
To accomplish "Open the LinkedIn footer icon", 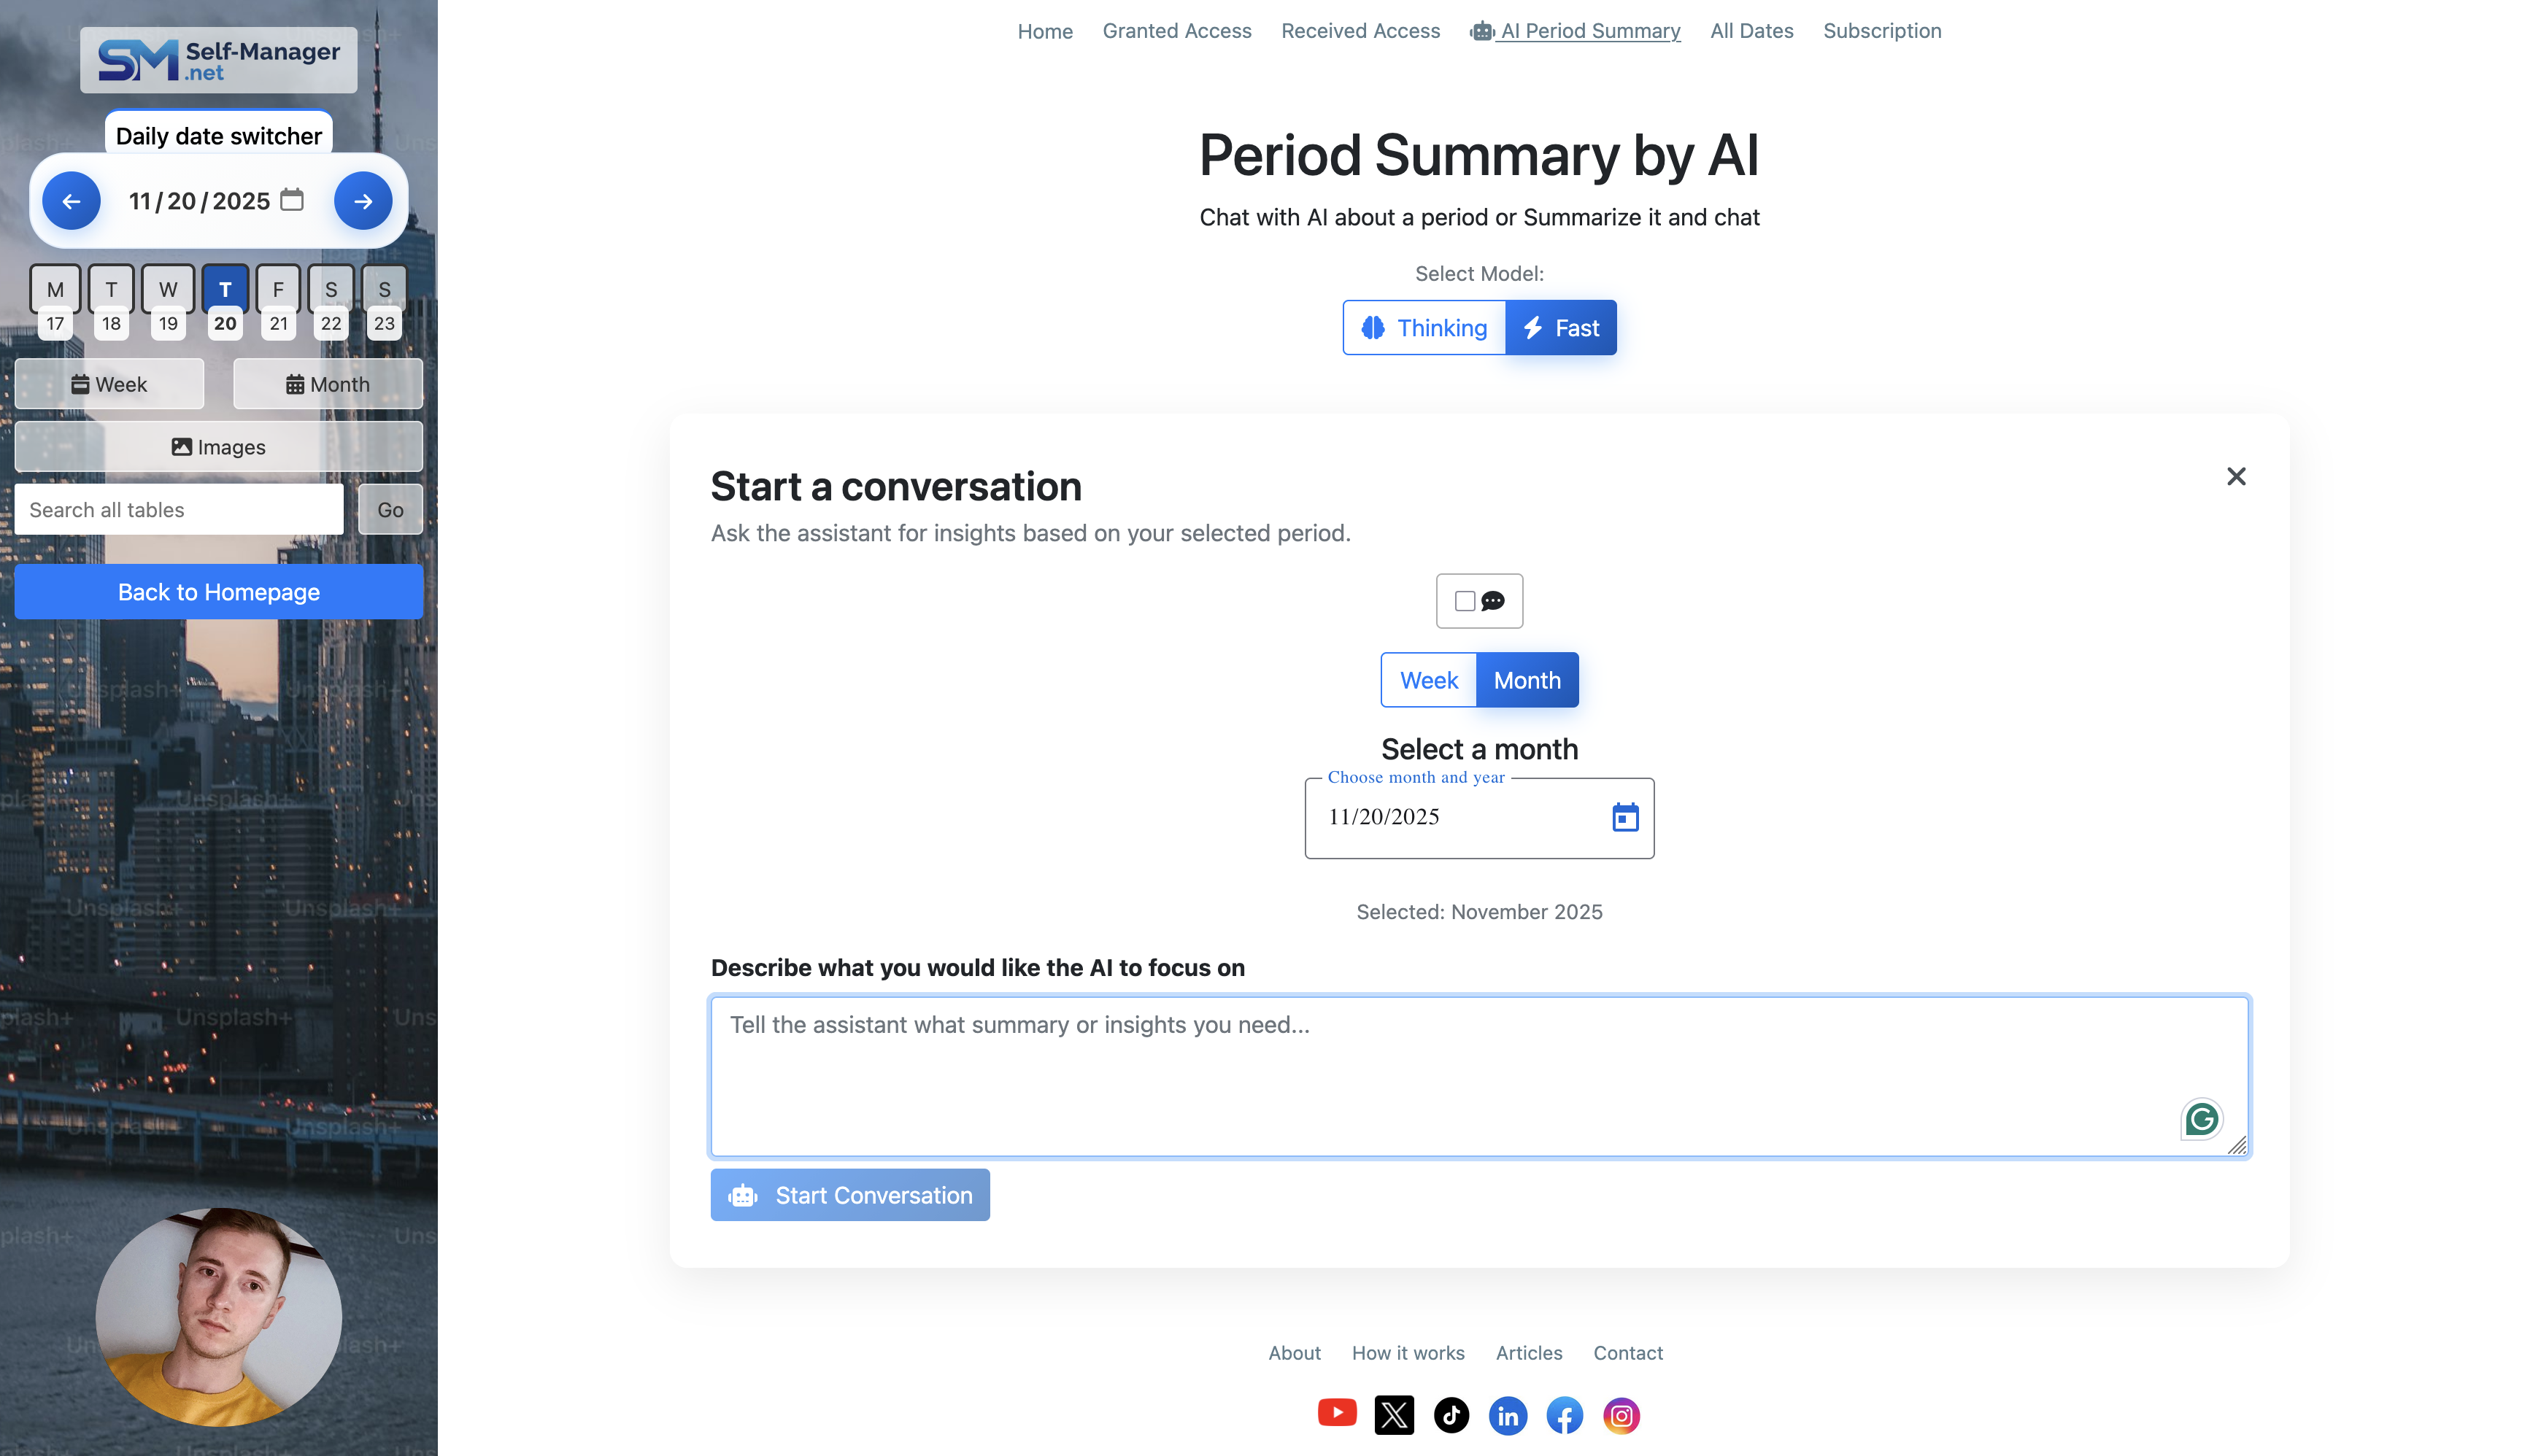I will [1508, 1415].
